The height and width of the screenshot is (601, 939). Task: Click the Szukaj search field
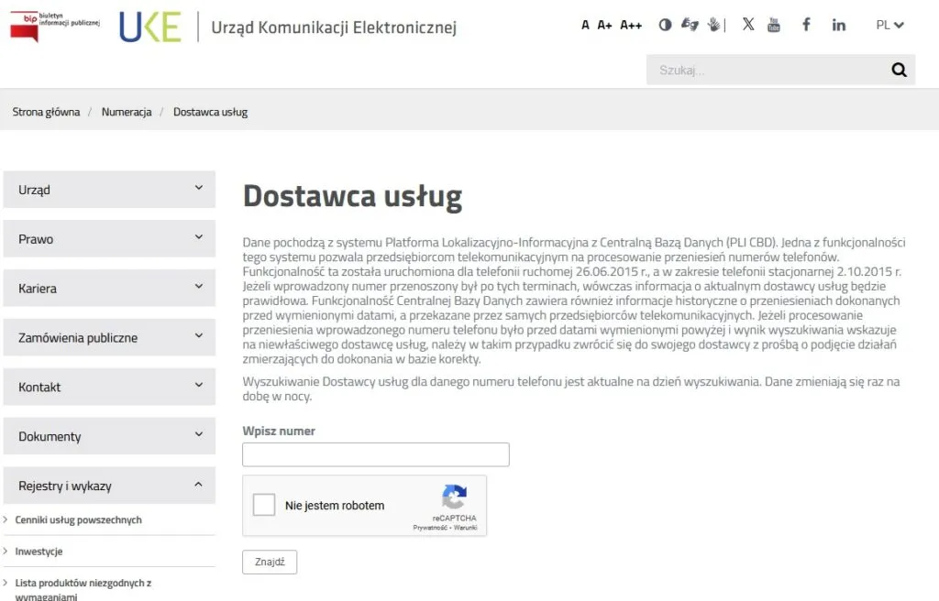coord(767,70)
